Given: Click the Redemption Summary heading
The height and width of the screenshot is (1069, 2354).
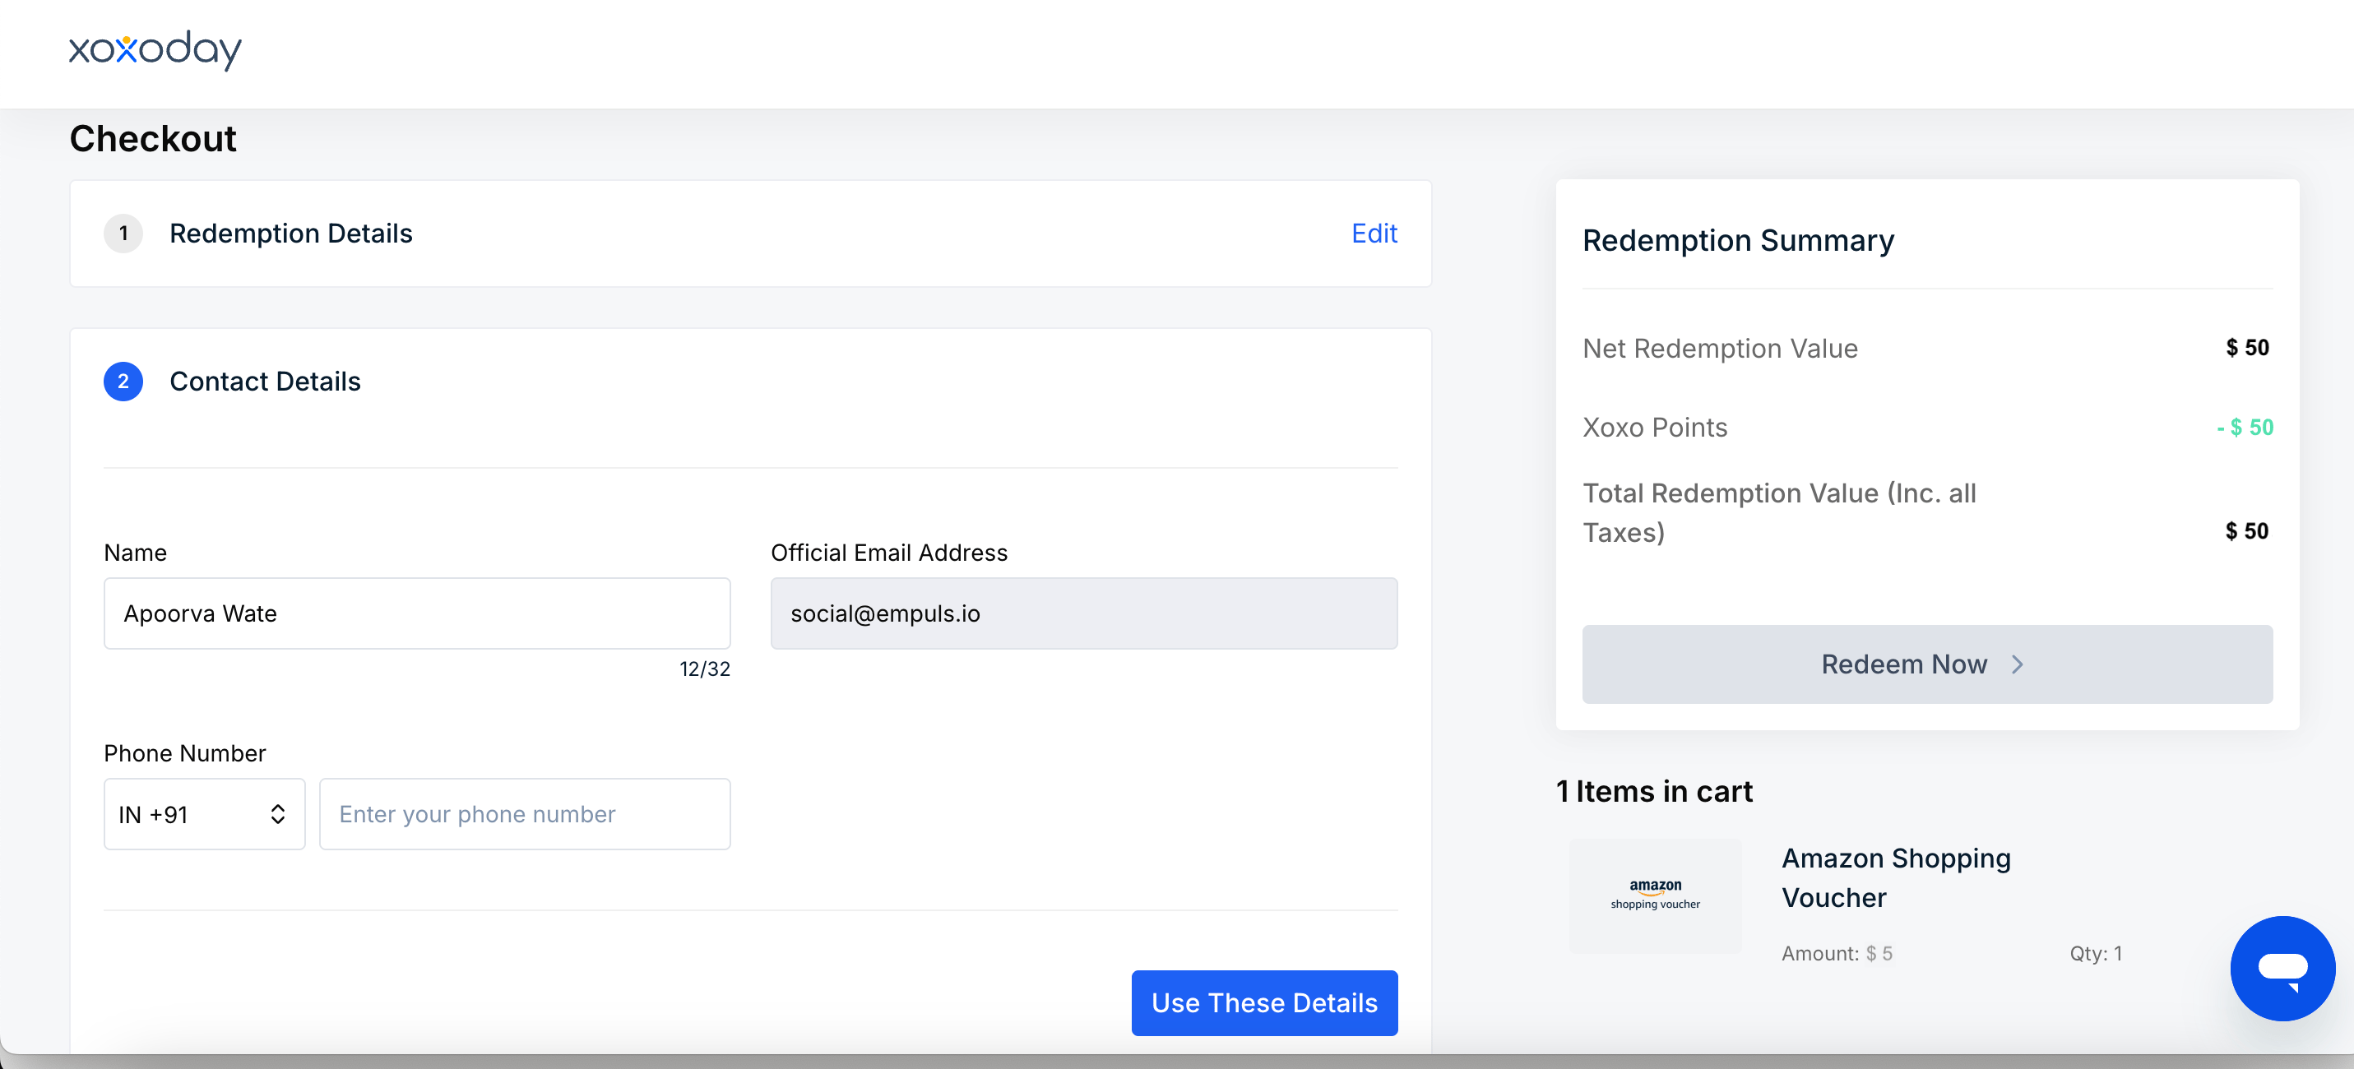Looking at the screenshot, I should pyautogui.click(x=1738, y=240).
